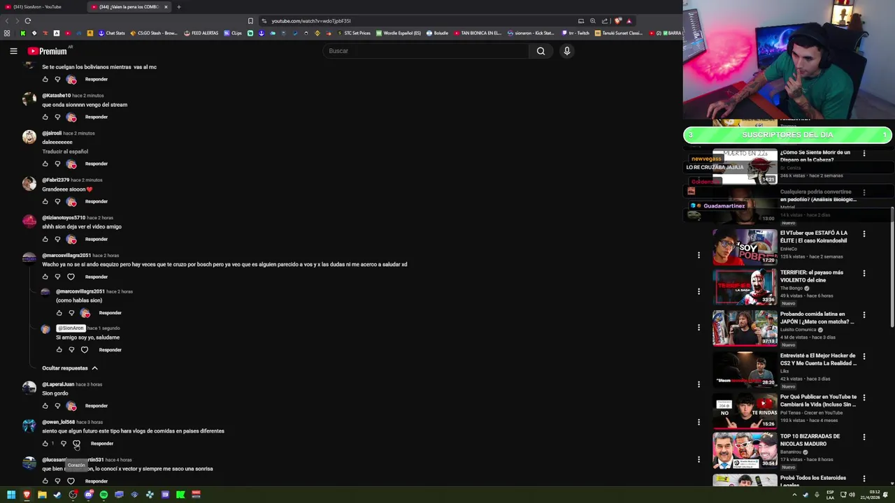Image resolution: width=895 pixels, height=503 pixels.
Task: Open the FEED ALERTAS bookmark
Action: coord(201,33)
